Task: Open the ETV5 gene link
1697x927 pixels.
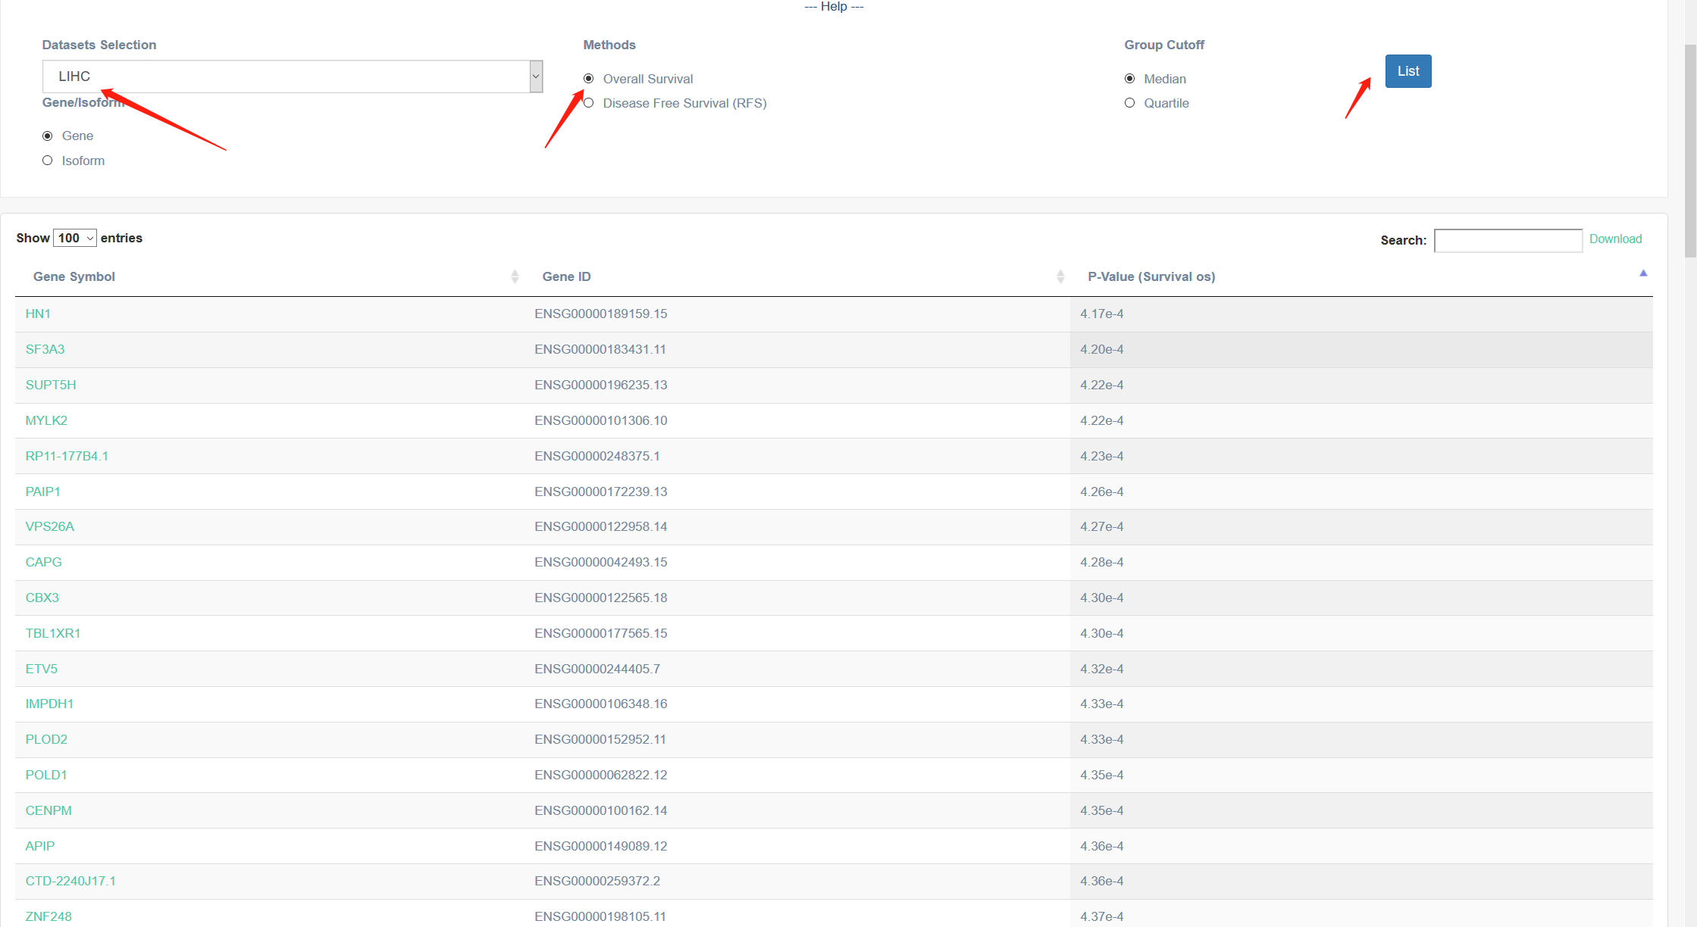Action: tap(42, 669)
